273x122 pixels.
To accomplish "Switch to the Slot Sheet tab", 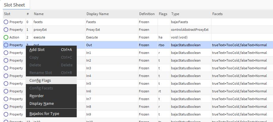I will pyautogui.click(x=15, y=5).
